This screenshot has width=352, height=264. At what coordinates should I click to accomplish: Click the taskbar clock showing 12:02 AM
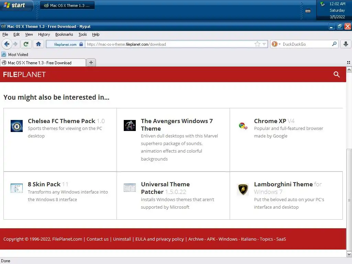337,4
